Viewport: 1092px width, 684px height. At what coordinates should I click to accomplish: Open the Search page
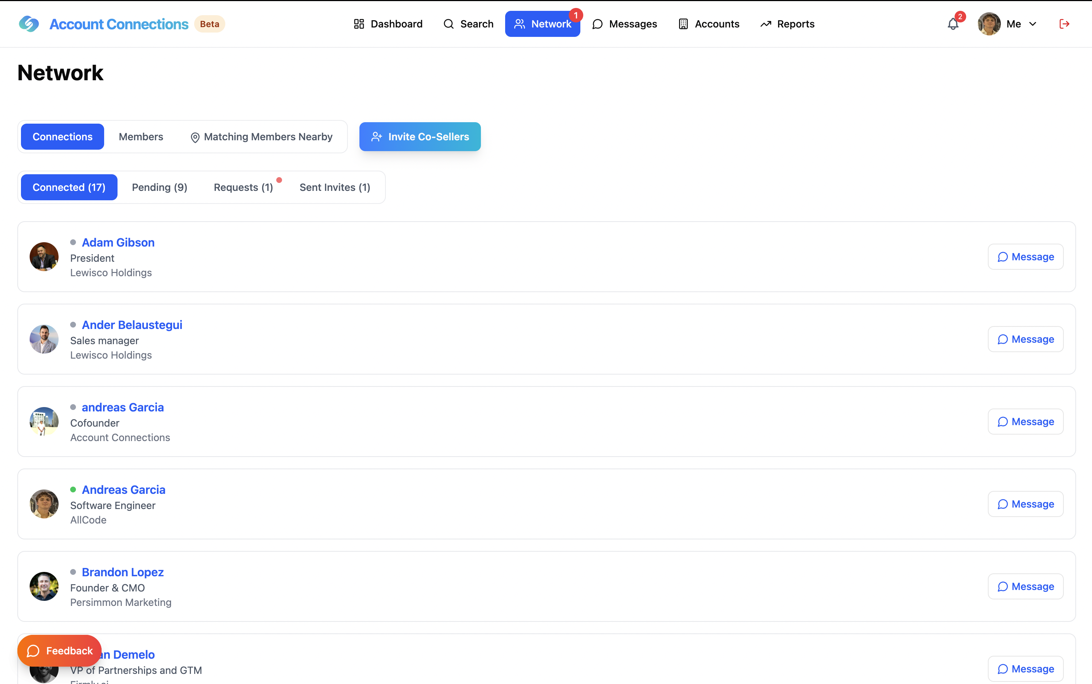[468, 24]
